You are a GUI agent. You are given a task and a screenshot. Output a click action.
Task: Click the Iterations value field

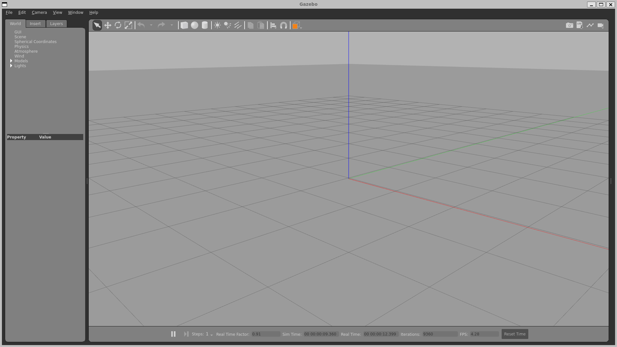(440, 334)
